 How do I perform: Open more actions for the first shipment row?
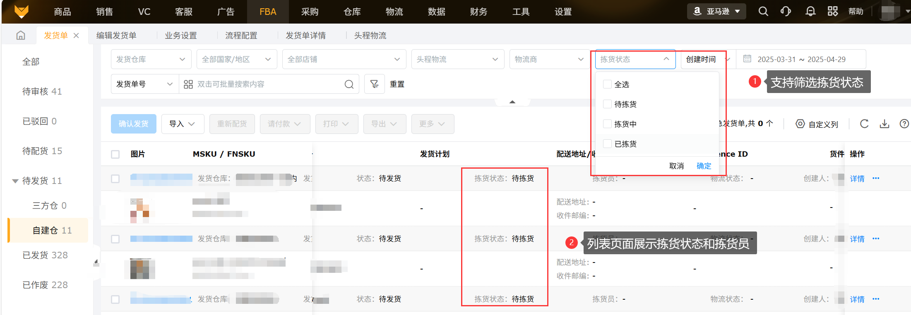point(876,179)
